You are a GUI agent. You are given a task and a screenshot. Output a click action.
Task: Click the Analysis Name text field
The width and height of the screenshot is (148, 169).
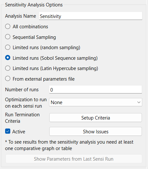tap(91, 16)
